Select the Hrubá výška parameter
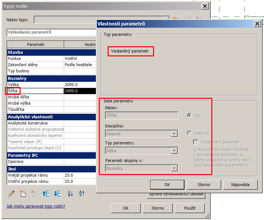This screenshot has width=264, height=220. tap(35, 103)
